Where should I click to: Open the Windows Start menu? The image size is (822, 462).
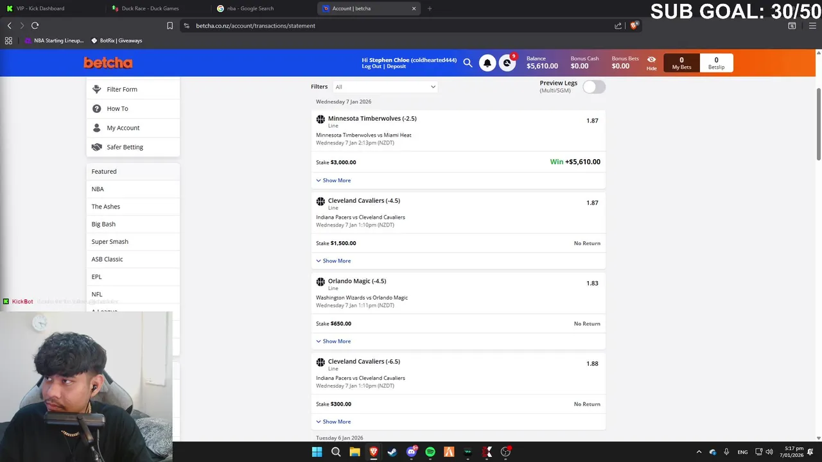point(317,452)
